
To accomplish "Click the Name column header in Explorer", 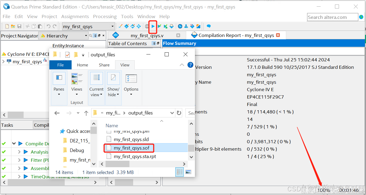I will pos(112,126).
